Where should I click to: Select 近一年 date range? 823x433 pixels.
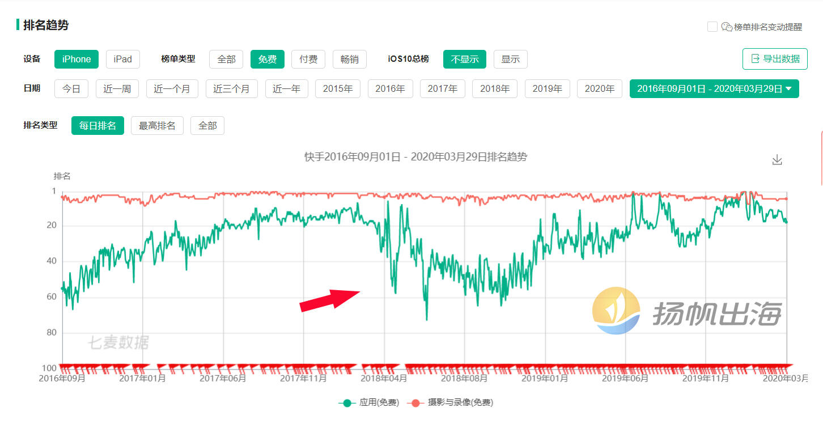coord(287,88)
